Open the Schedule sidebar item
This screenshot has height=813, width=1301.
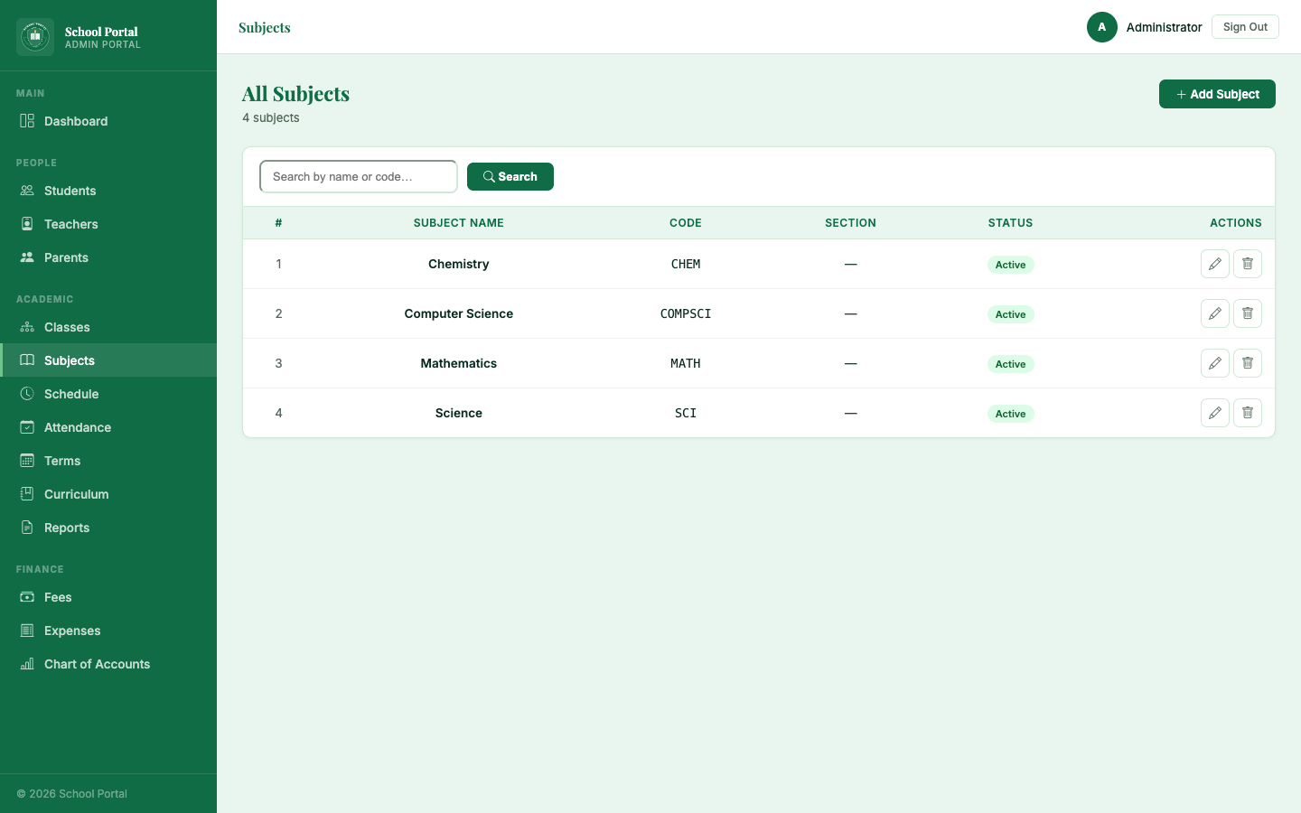point(71,394)
